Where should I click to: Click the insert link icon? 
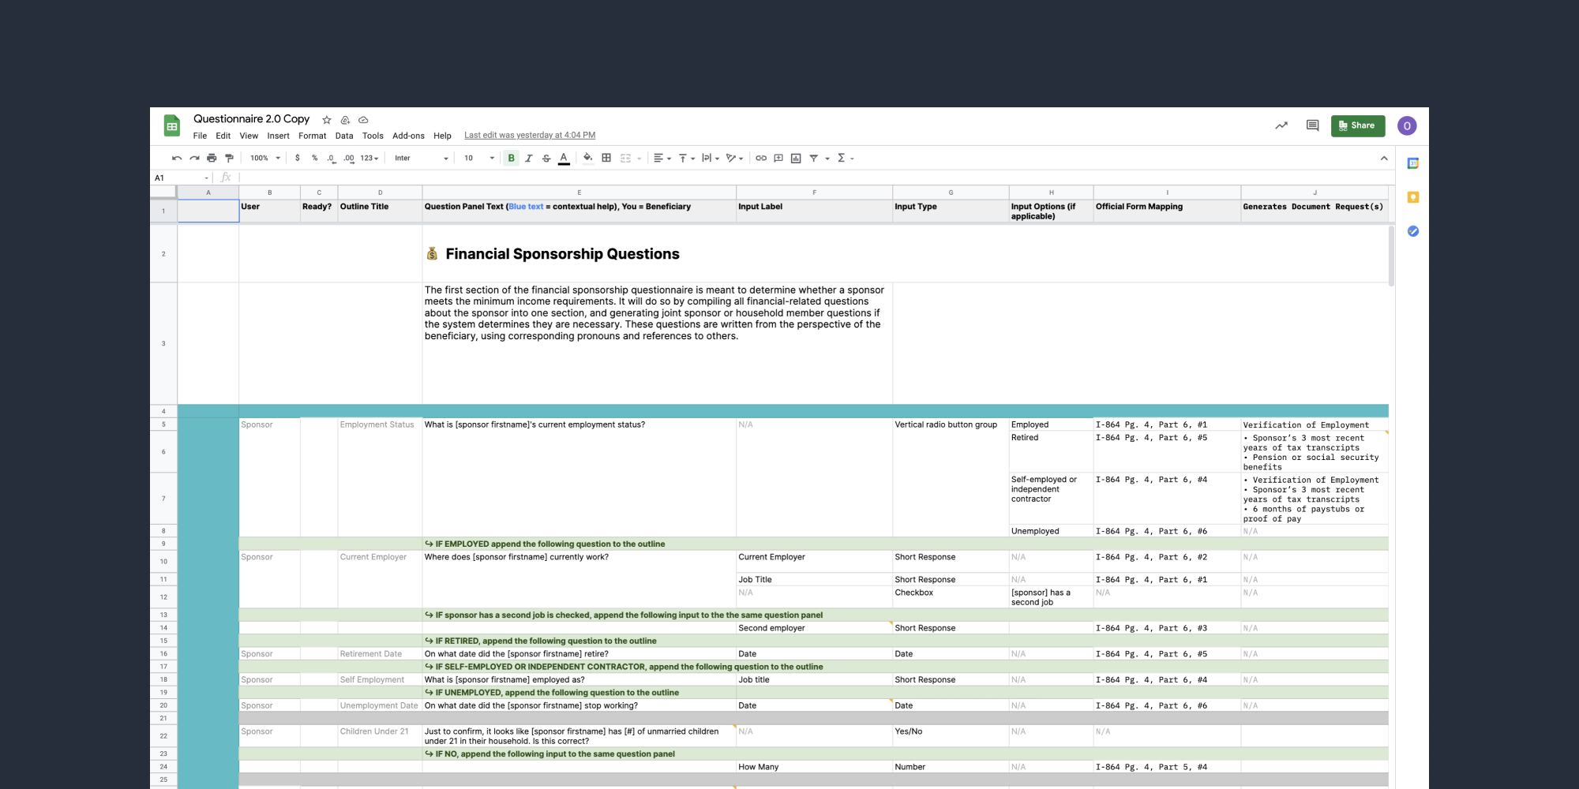point(761,158)
